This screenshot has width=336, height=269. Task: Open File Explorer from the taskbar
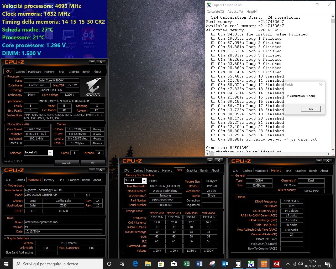[x=148, y=264]
